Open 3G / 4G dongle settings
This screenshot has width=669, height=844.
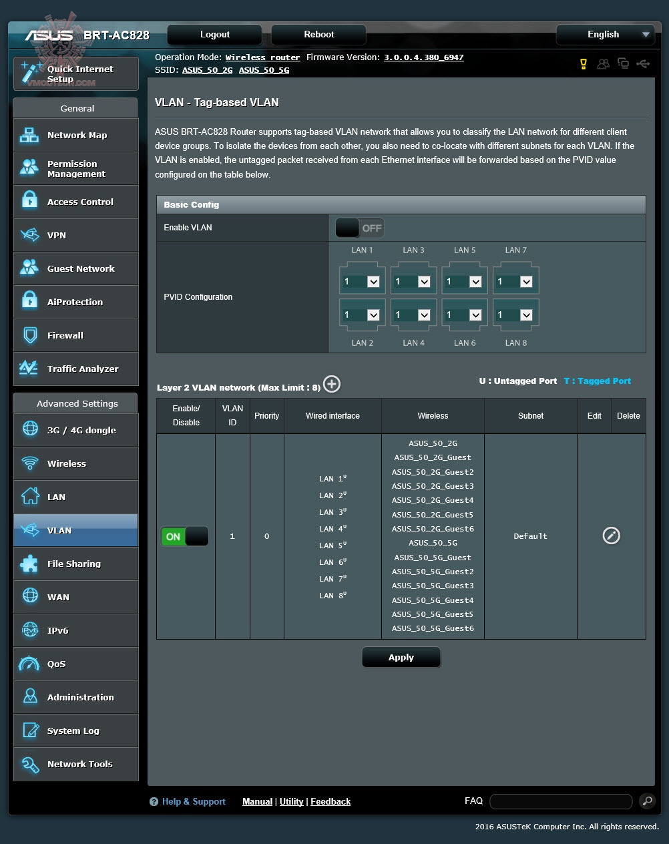tap(76, 430)
